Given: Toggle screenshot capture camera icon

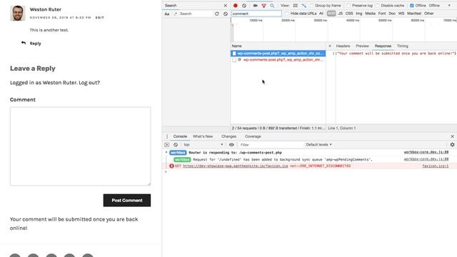Looking at the screenshot, I should click(x=256, y=6).
